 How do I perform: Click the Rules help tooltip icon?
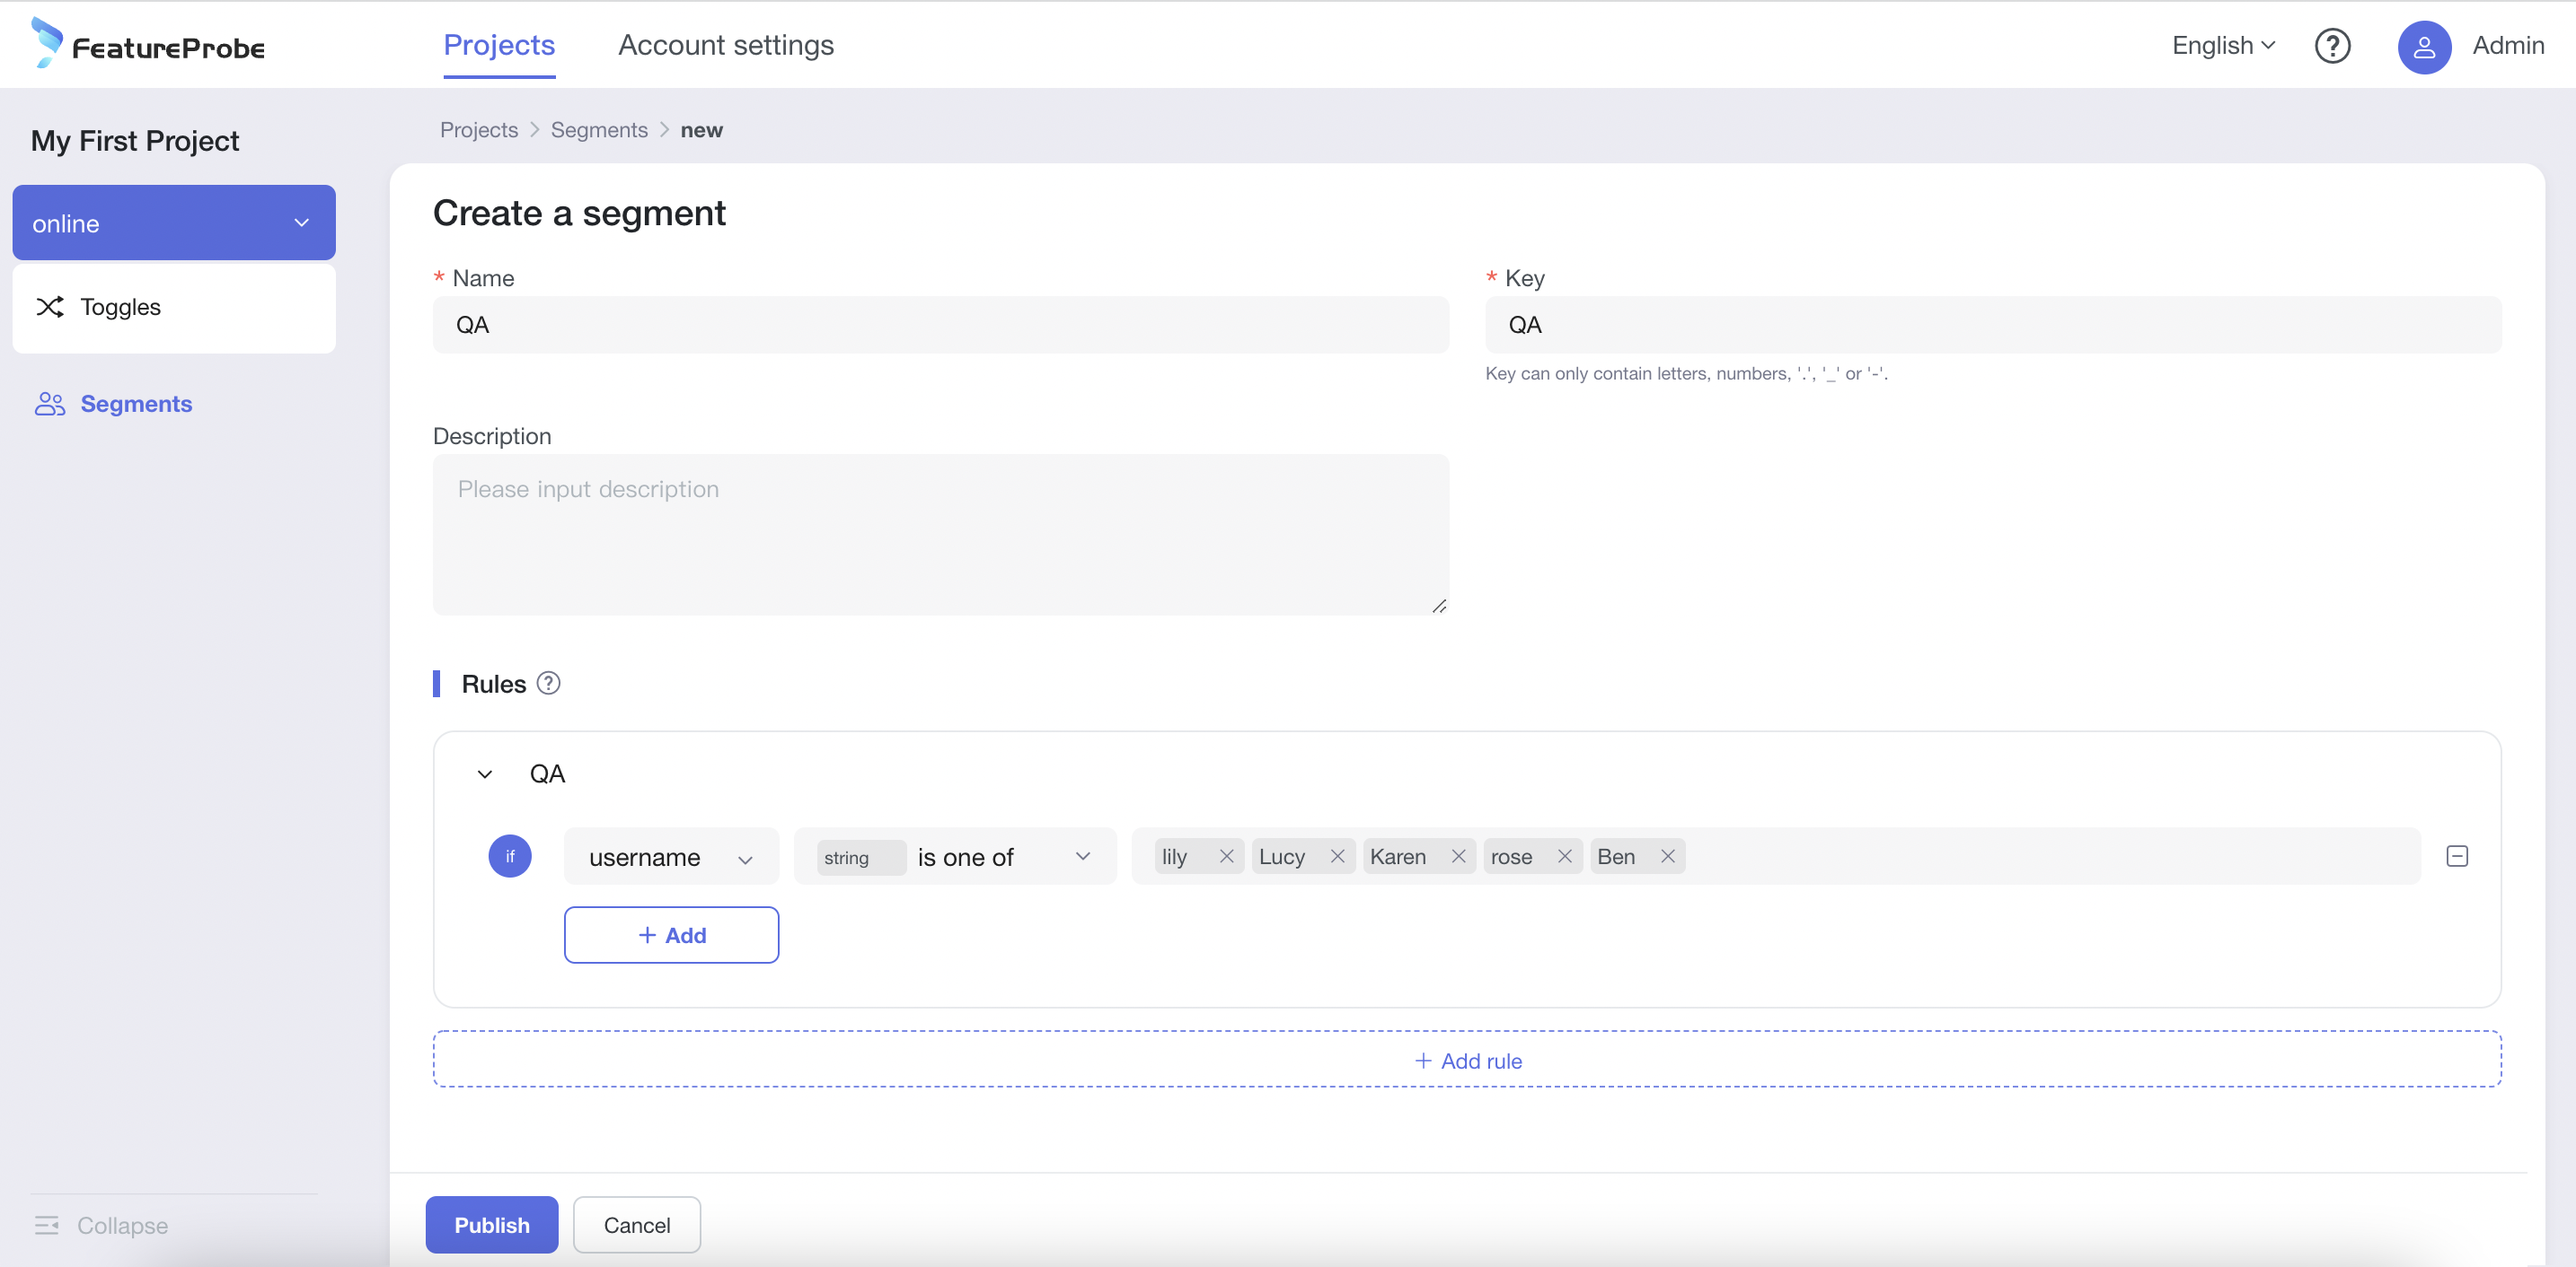548,684
